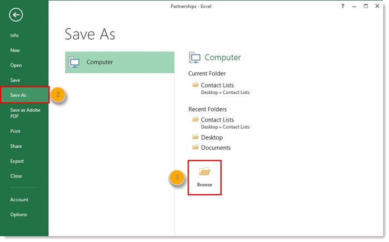The width and height of the screenshot is (389, 242).
Task: Choose the Desktop recent folder
Action: point(211,137)
